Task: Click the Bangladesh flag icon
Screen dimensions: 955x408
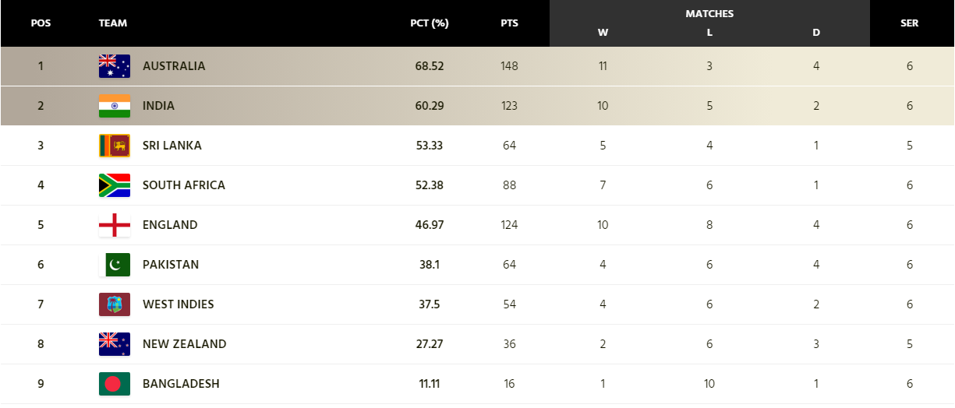Action: point(115,384)
